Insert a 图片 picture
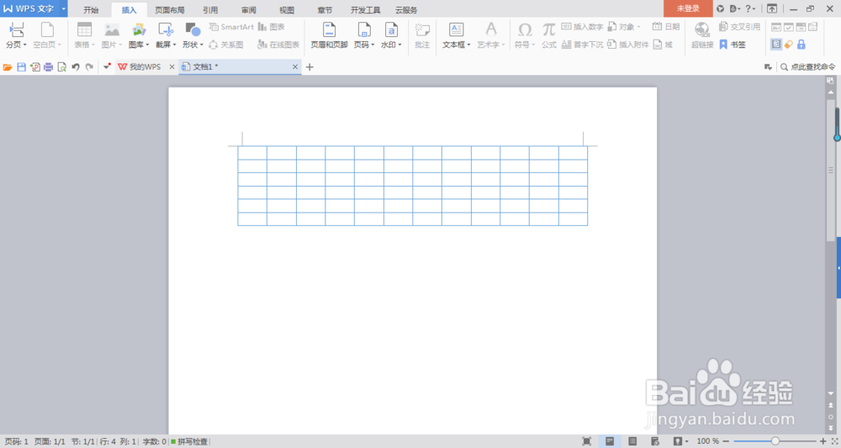The image size is (841, 448). tap(112, 36)
